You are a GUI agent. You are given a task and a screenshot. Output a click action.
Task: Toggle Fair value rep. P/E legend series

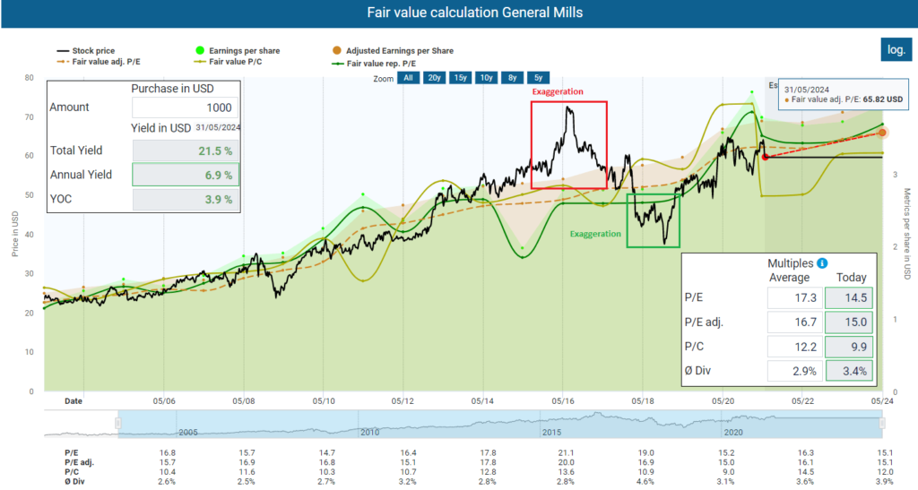click(x=374, y=63)
